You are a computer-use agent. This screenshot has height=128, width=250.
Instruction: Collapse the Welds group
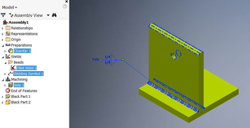3,57
